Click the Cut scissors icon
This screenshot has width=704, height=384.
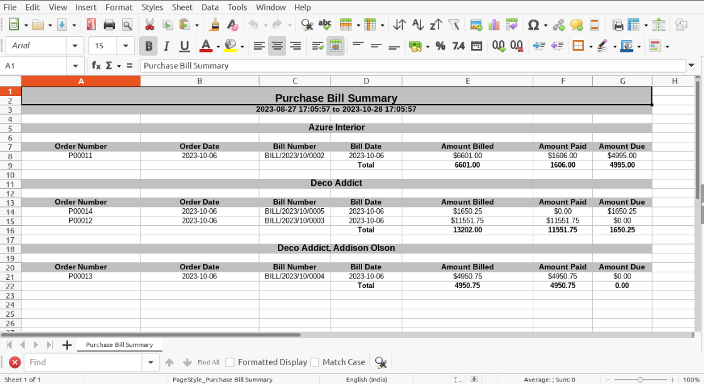click(149, 24)
